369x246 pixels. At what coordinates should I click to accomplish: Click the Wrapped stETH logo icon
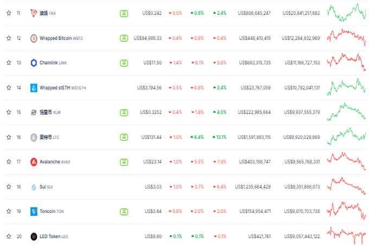[34, 87]
